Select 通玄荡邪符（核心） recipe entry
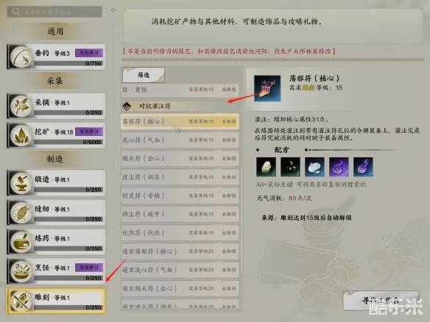The image size is (430, 322). click(x=180, y=251)
